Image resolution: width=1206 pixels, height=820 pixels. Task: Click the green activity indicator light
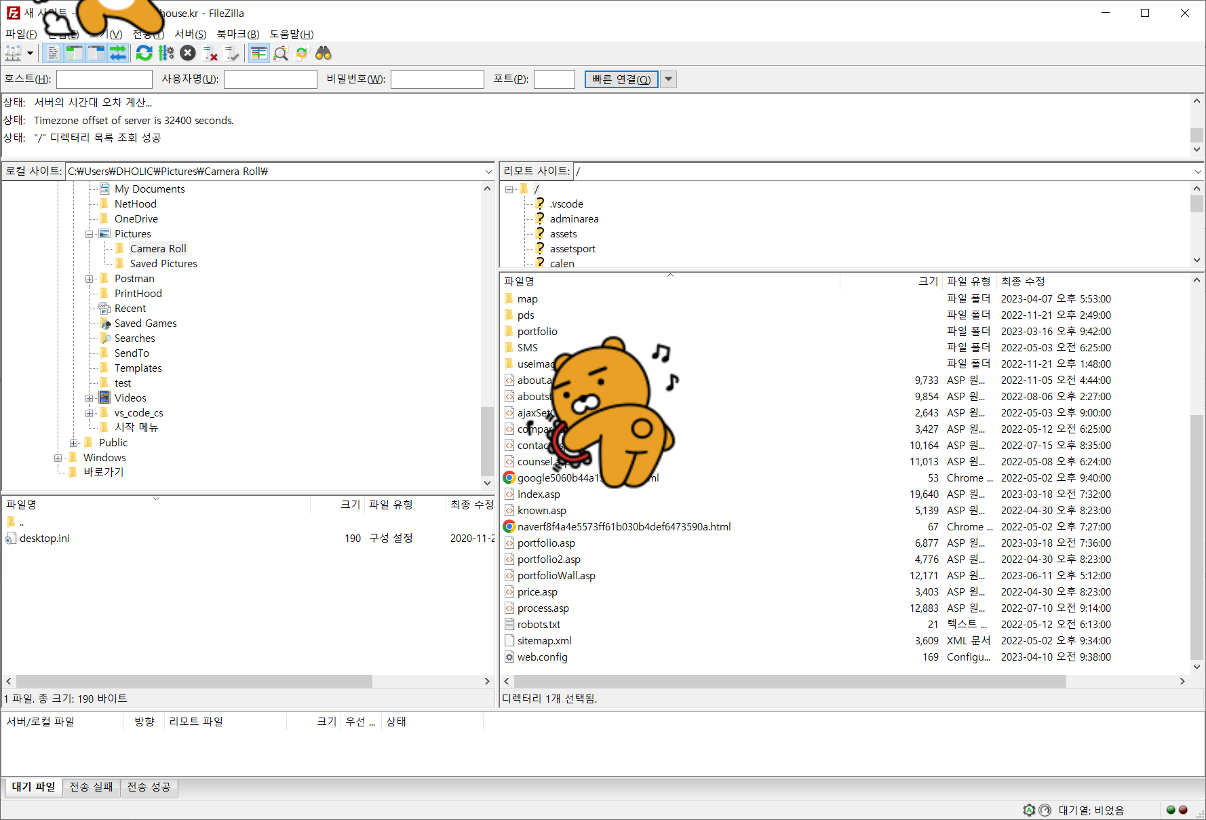pyautogui.click(x=1171, y=810)
